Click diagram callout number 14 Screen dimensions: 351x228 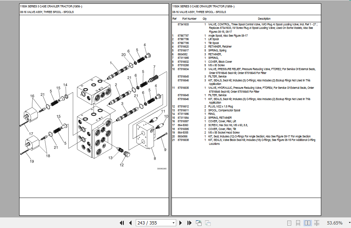[65, 85]
